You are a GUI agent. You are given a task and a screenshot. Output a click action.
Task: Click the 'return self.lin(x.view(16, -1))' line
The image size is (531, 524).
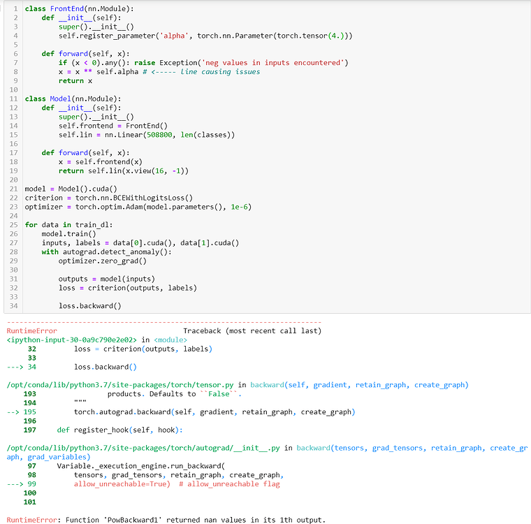(x=123, y=171)
